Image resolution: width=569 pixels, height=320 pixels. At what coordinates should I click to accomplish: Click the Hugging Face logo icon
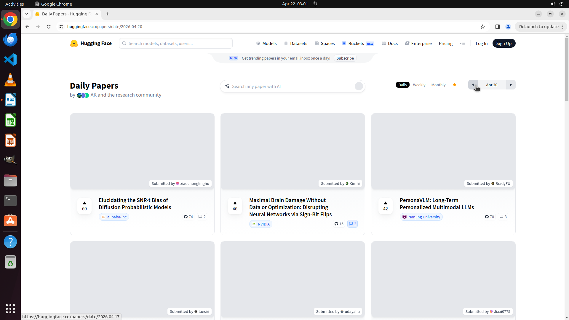point(74,43)
